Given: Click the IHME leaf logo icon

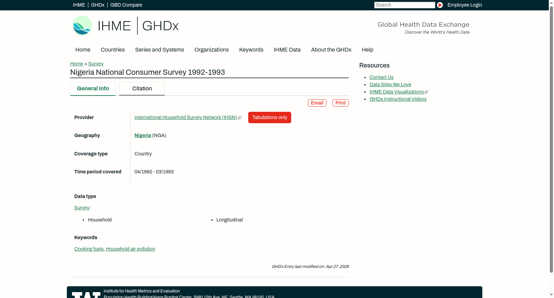Looking at the screenshot, I should pos(82,26).
